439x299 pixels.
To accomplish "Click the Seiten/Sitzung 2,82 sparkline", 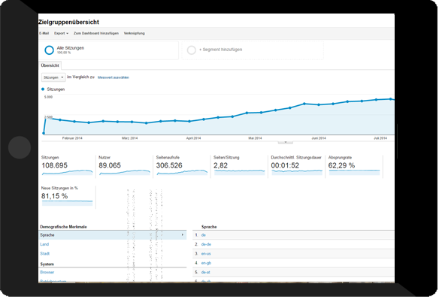I will pos(239,173).
